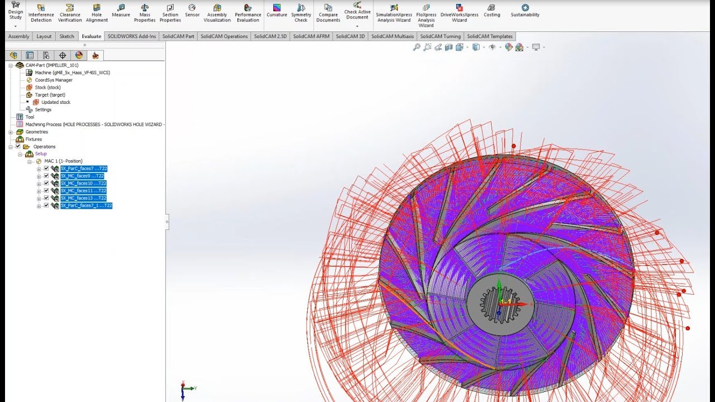The height and width of the screenshot is (402, 715).
Task: Expand 5X_ParC_faces7_1 operation node
Action: [x=39, y=206]
